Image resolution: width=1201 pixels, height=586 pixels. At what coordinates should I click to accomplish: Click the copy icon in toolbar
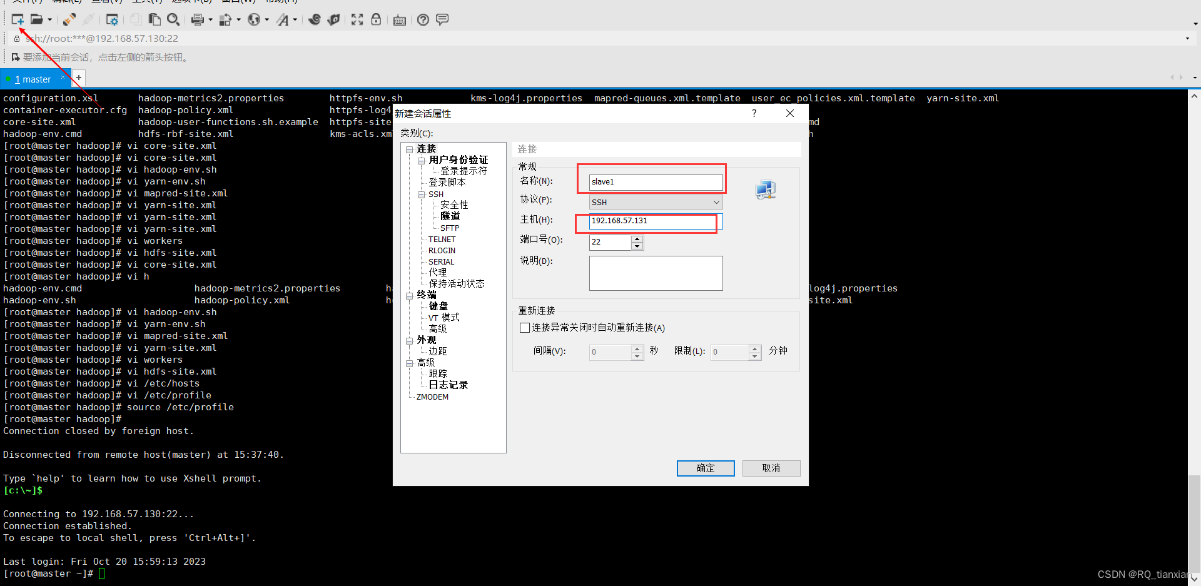135,19
